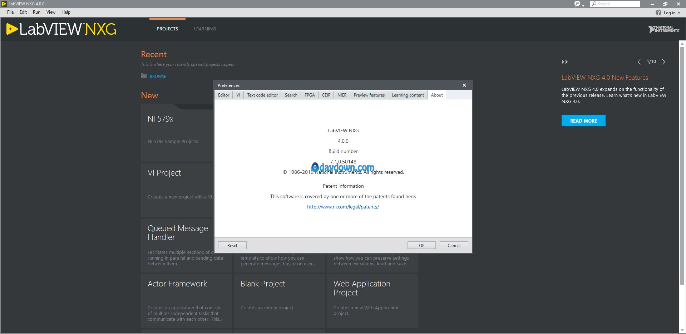
Task: Select the NIER preferences tab
Action: (342, 95)
